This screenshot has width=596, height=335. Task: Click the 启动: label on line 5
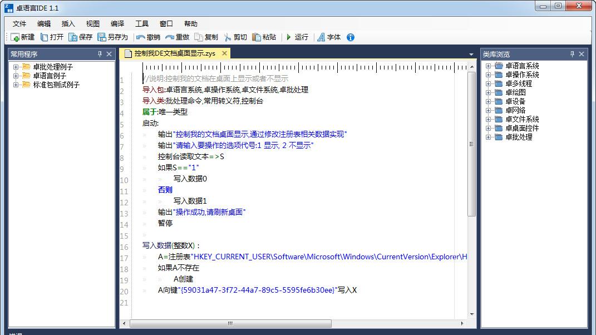[150, 123]
